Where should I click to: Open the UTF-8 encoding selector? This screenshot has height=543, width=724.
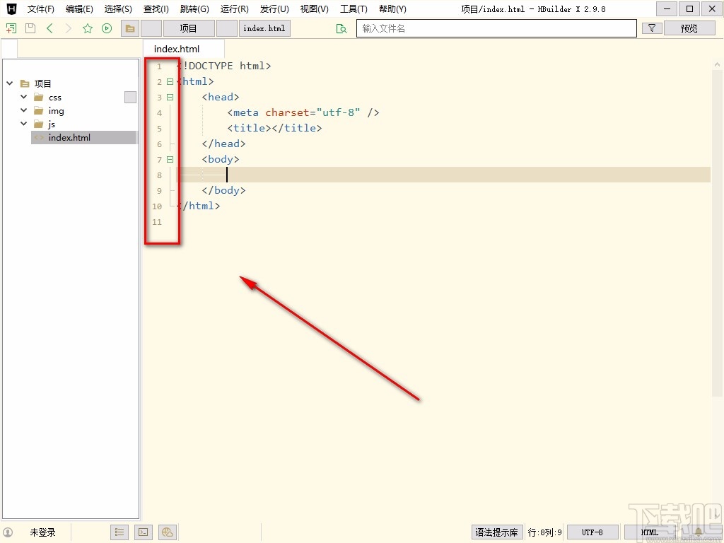point(592,532)
